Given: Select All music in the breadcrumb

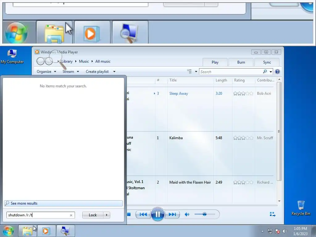Looking at the screenshot, I should pyautogui.click(x=103, y=61).
